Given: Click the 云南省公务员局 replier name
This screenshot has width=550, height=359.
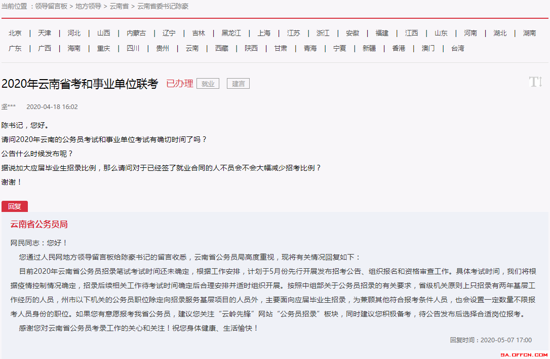Looking at the screenshot, I should (x=39, y=224).
